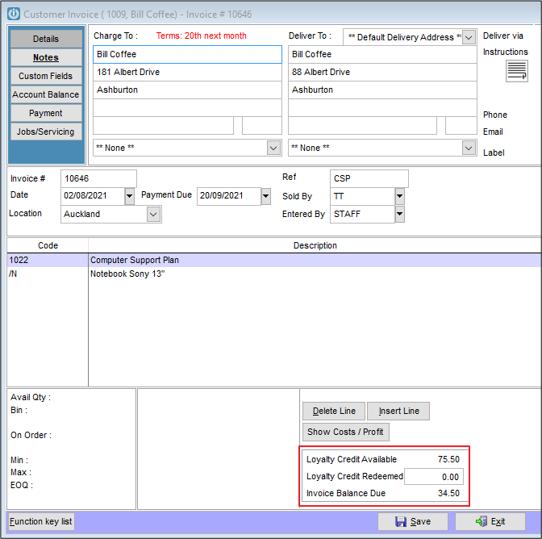Image resolution: width=542 pixels, height=539 pixels.
Task: Expand the Sold By dropdown
Action: (x=399, y=196)
